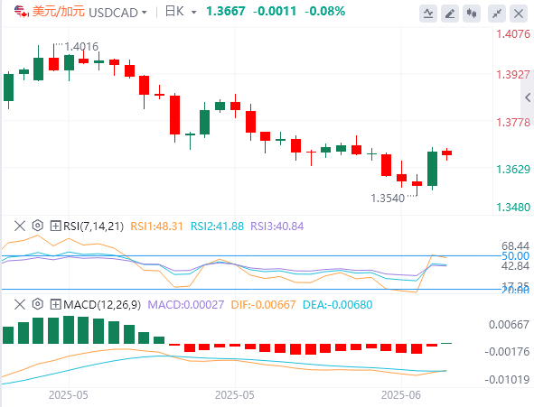The width and height of the screenshot is (534, 407).
Task: Remove the MACD indicator panel
Action: pos(20,304)
